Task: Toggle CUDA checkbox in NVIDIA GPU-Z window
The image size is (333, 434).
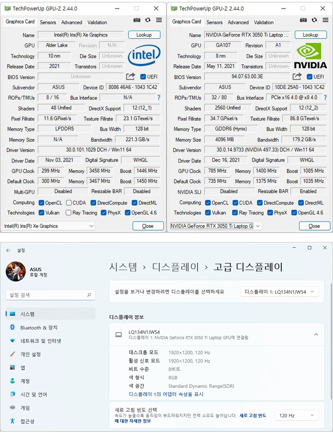Action: point(235,203)
